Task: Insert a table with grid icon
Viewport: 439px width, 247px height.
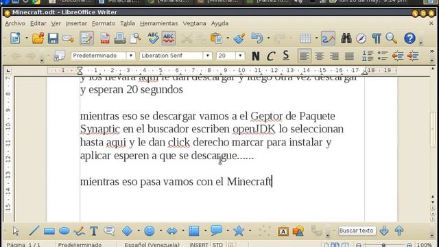Action: 305,38
